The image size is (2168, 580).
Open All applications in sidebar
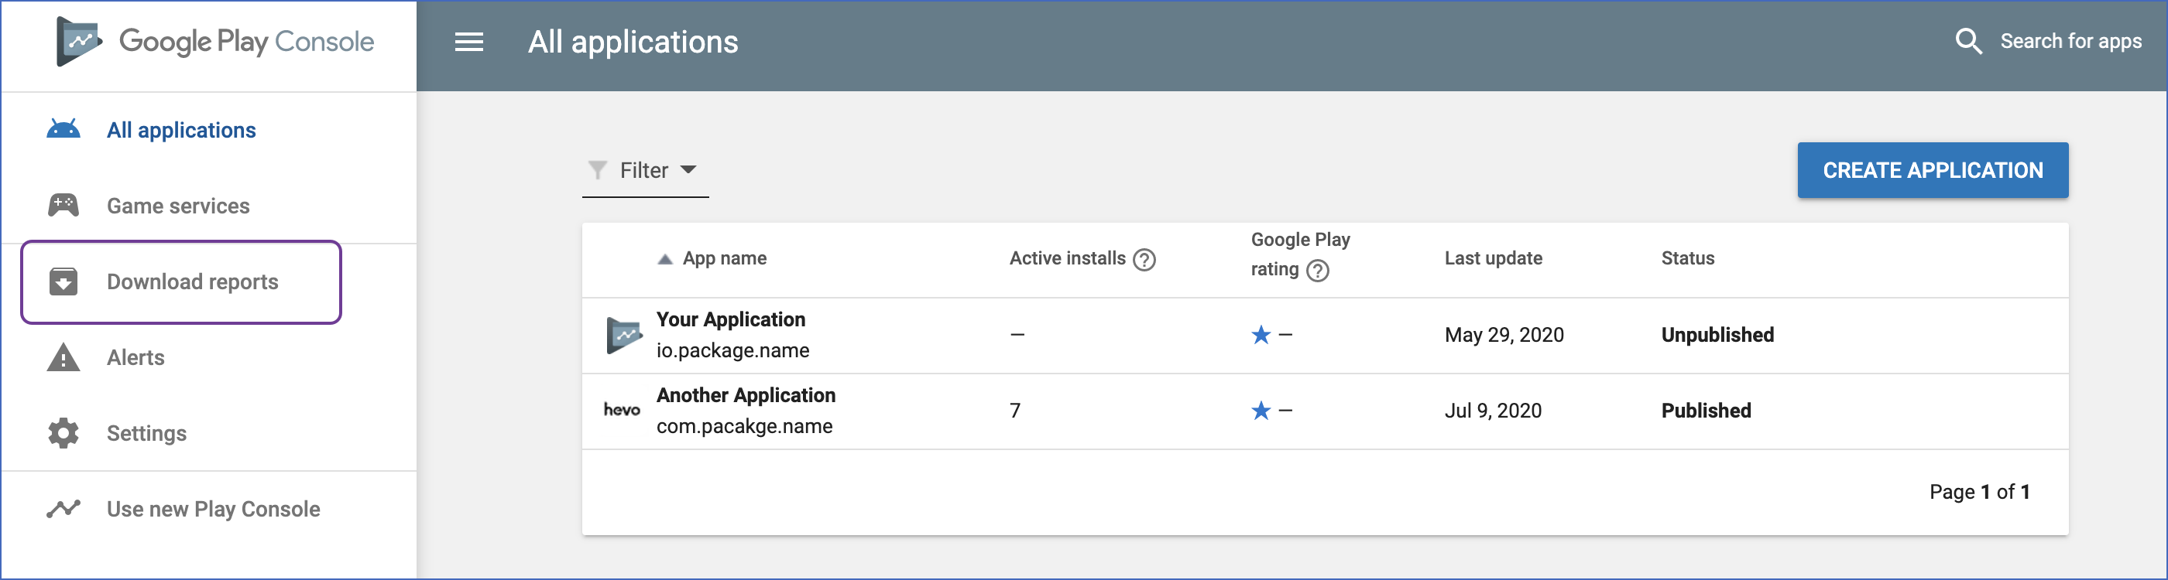click(181, 129)
